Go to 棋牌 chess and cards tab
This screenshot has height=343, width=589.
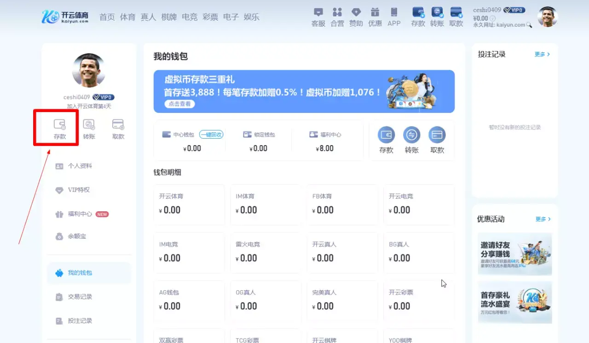pyautogui.click(x=169, y=17)
